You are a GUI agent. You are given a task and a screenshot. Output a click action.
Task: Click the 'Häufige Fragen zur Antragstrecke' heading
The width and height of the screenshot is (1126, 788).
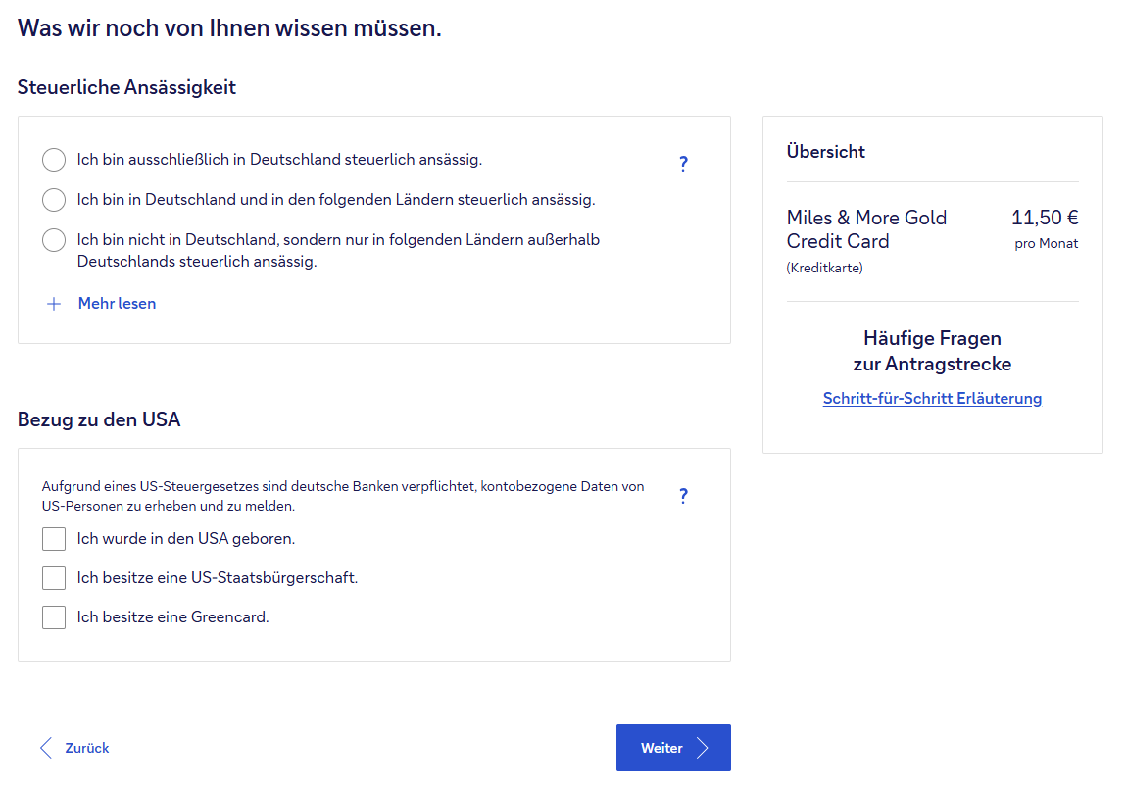click(932, 351)
